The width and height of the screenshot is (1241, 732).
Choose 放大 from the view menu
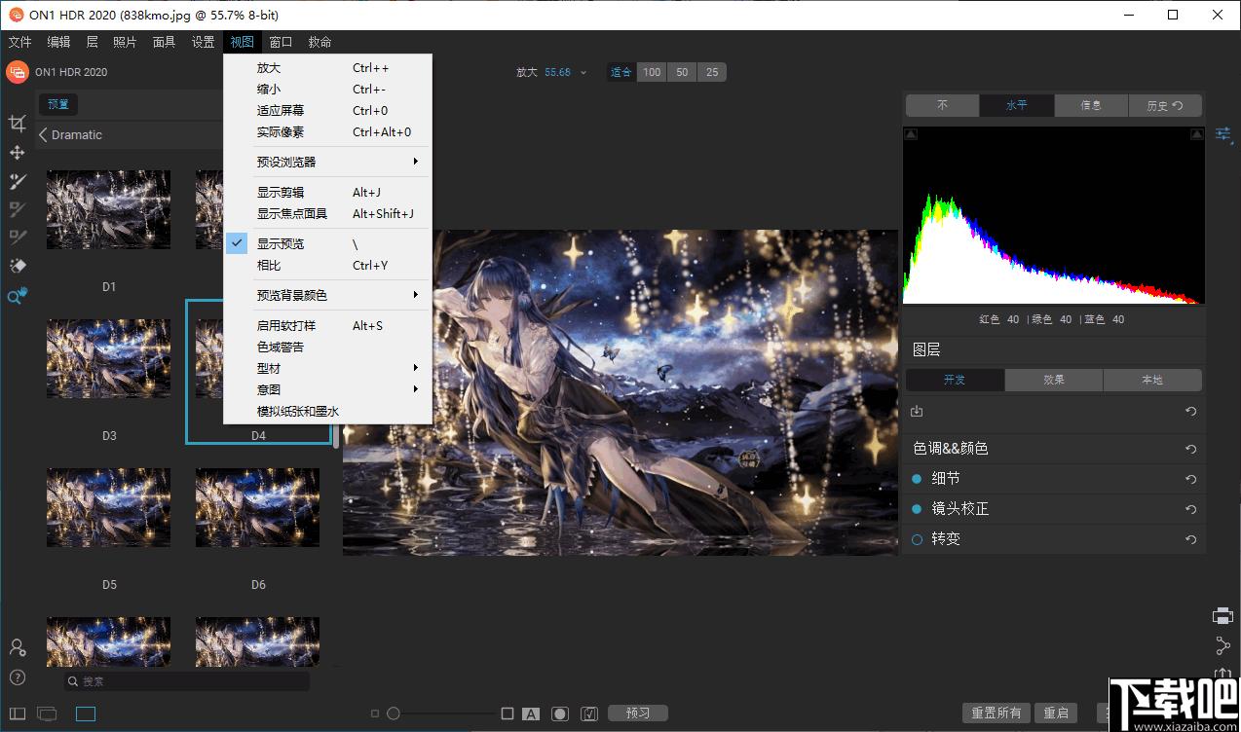pos(327,68)
